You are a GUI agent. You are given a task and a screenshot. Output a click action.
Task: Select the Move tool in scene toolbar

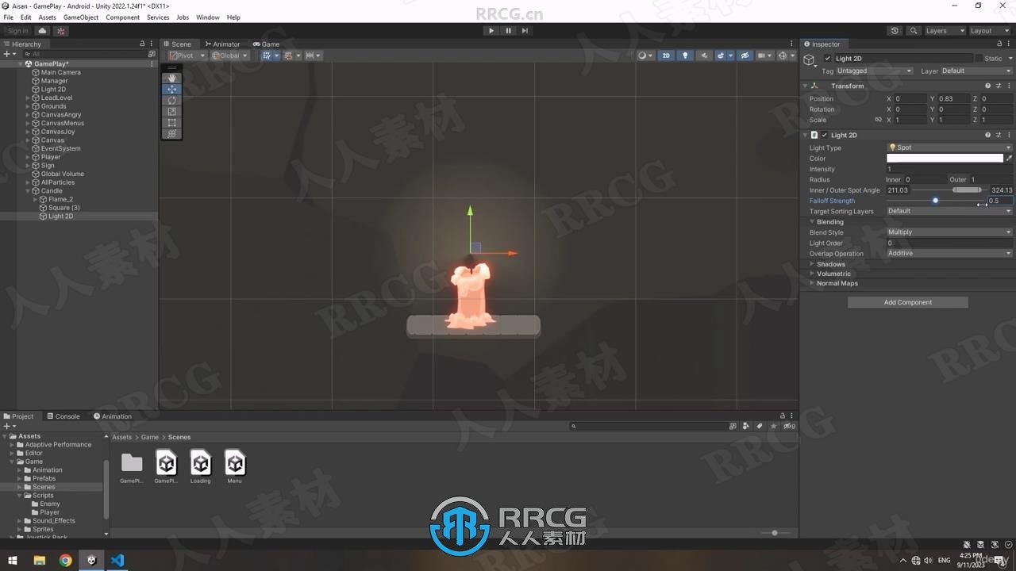click(171, 90)
